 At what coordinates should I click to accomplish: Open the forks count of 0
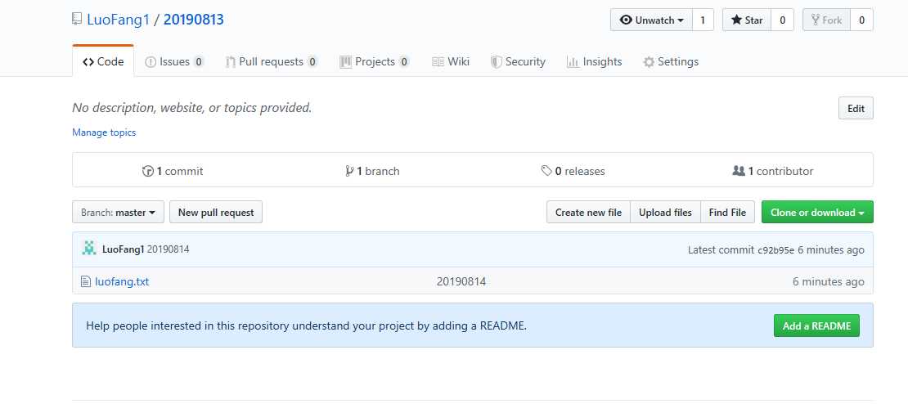(861, 20)
